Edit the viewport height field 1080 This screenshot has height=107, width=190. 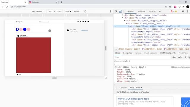(x=59, y=11)
